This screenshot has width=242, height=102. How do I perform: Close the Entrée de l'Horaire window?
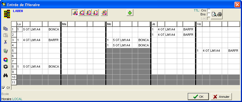[x=237, y=4]
